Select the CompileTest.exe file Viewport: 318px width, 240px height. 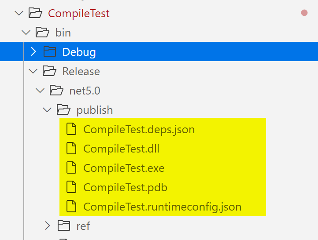pyautogui.click(x=124, y=168)
